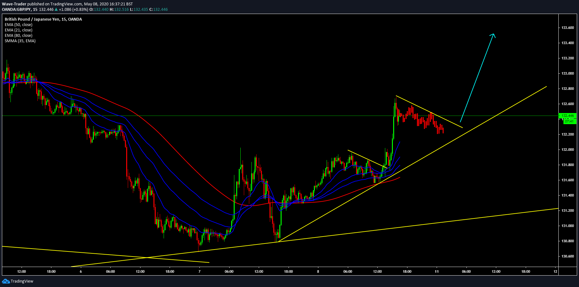Click the 132.800 price axis label

point(568,89)
